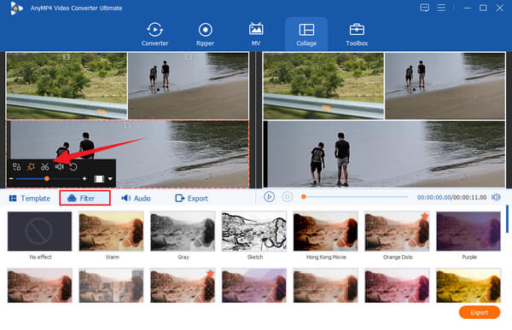Click the grid marker on the trees clip
Screen dimensions: 512x330
(67, 57)
